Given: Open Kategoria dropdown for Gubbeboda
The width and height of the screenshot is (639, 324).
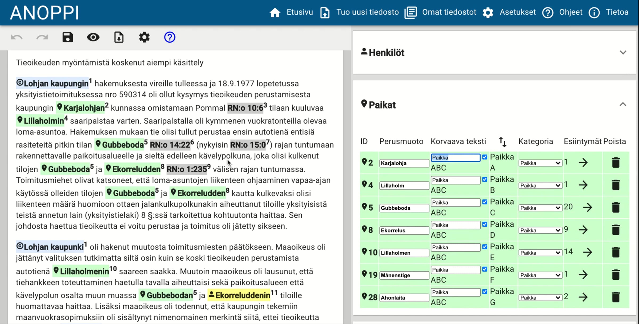Looking at the screenshot, I should pyautogui.click(x=540, y=208).
